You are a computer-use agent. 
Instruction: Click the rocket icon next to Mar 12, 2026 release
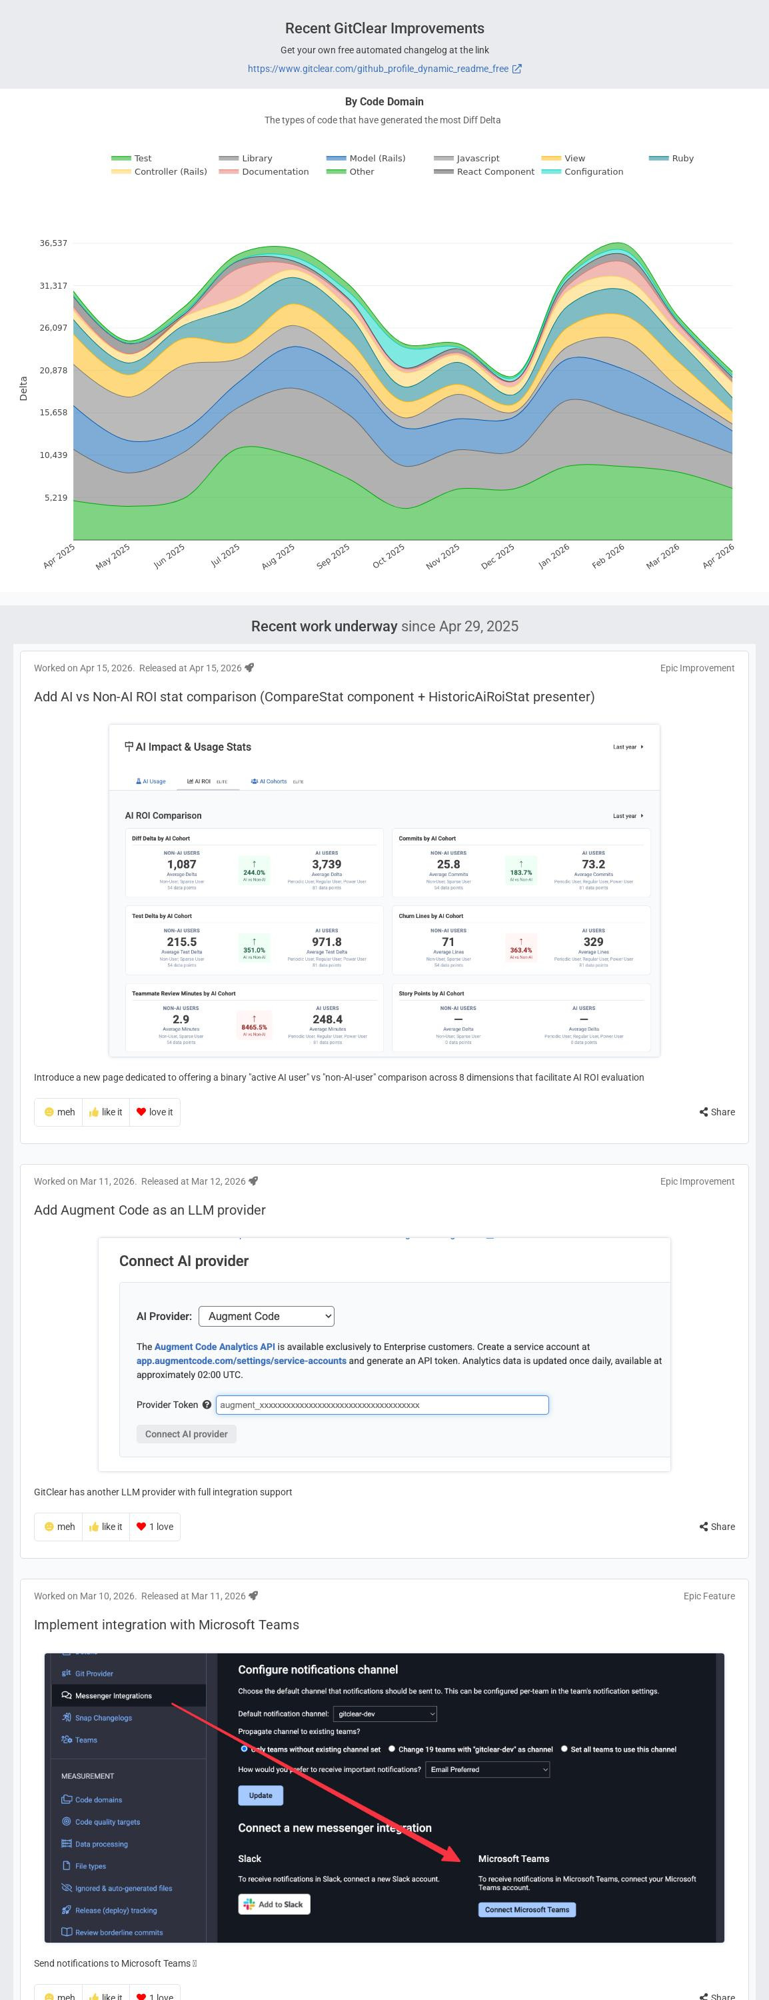253,1181
